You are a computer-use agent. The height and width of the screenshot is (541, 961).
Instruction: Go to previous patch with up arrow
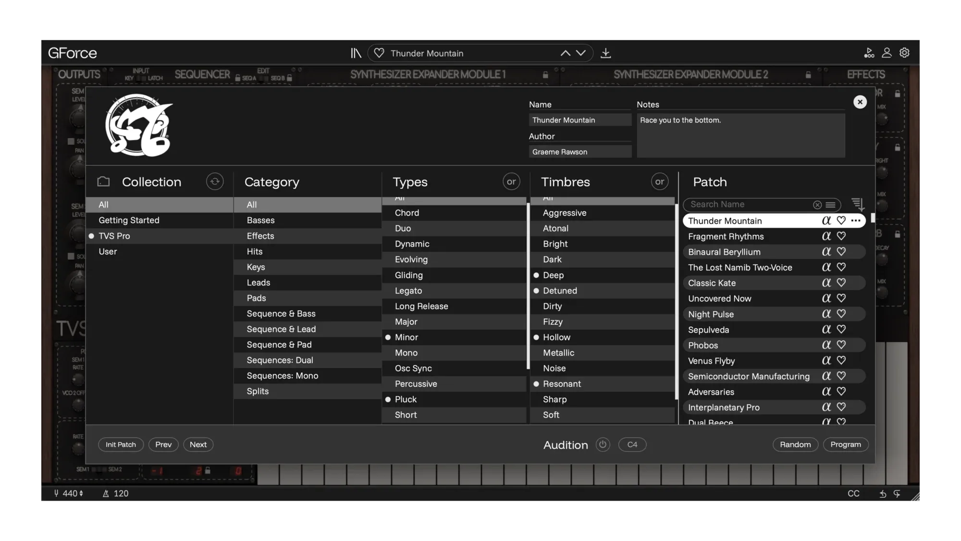pos(566,53)
